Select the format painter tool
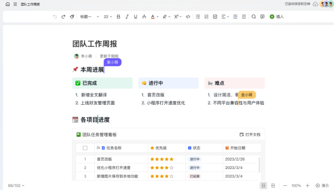The image size is (334, 190). tap(72, 17)
